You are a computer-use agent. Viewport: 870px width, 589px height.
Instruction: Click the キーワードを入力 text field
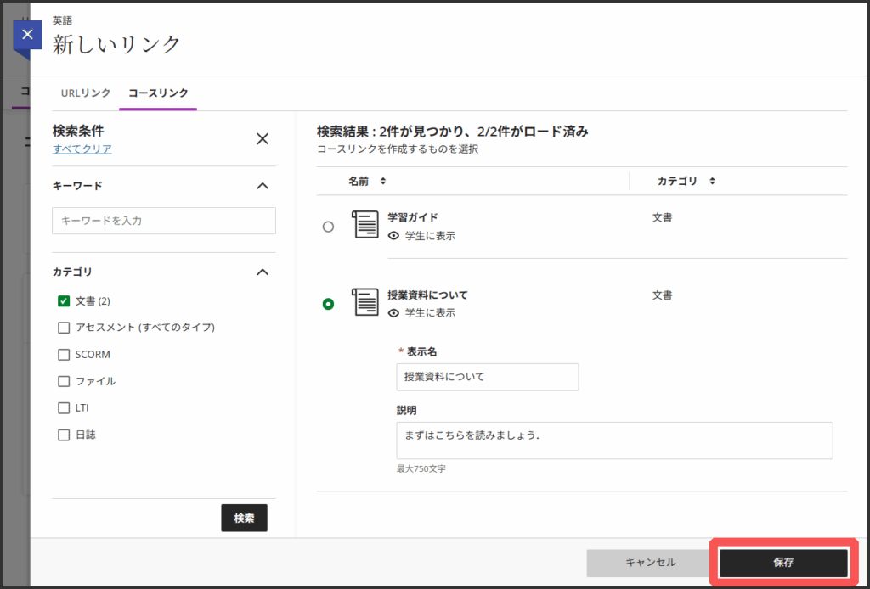(x=164, y=221)
